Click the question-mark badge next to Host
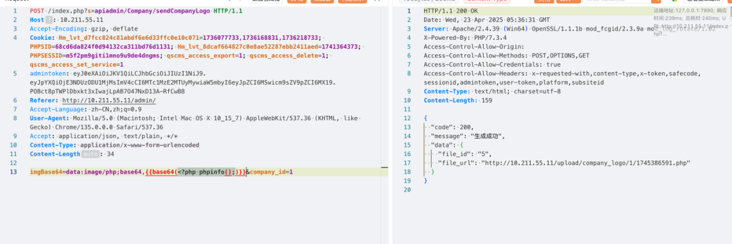The image size is (732, 244). click(x=49, y=20)
